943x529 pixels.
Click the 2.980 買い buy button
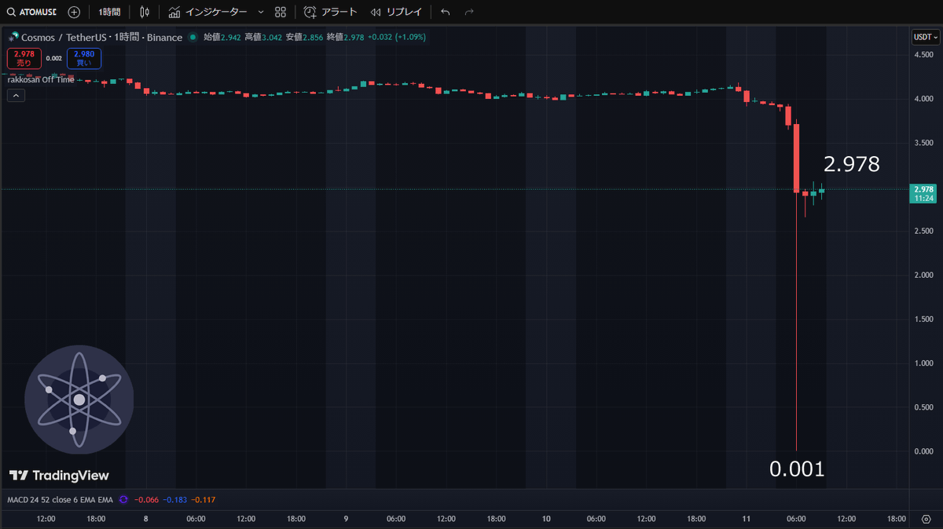[83, 58]
